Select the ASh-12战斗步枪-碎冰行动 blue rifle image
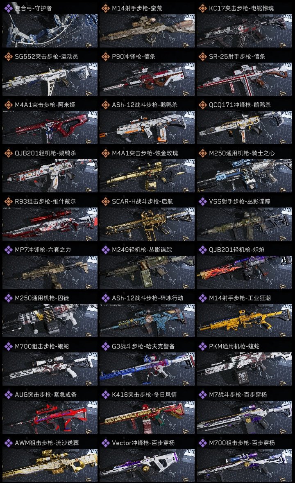295x483 pixels. 147,320
